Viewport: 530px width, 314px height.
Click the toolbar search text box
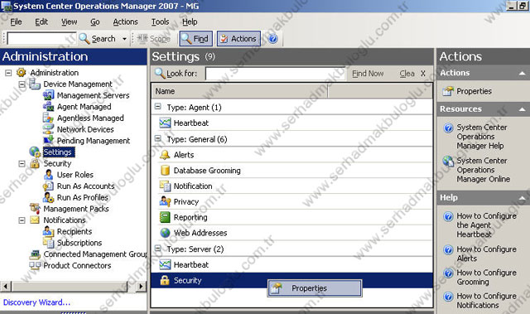(41, 39)
